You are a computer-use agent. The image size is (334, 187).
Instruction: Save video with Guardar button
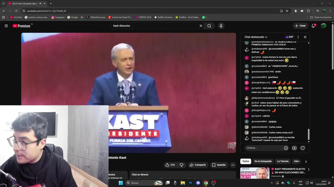[219, 165]
